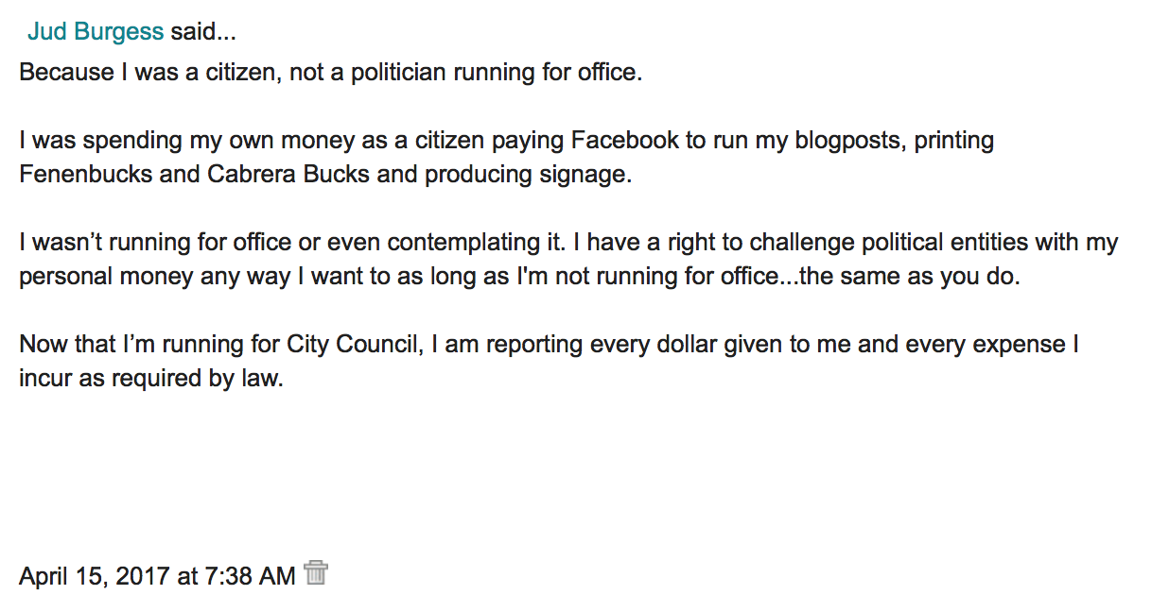
Task: Open Jud Burgess profile link
Action: click(96, 32)
